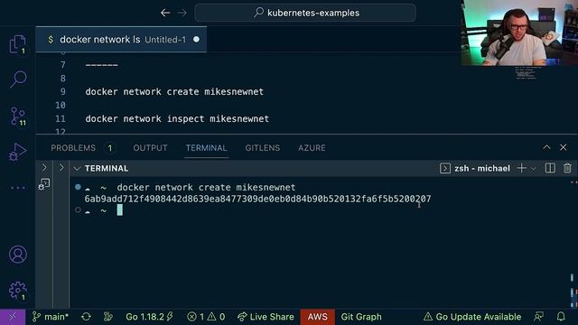Click the dashed line on editor line 7

click(101, 65)
